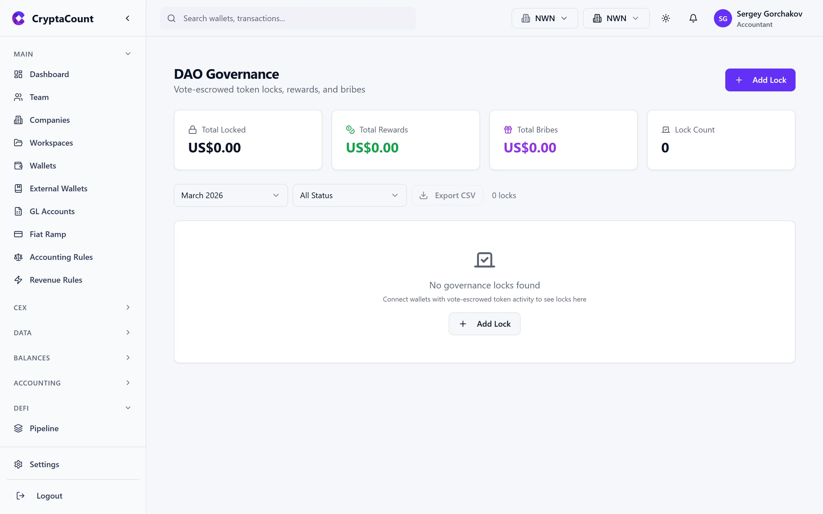Select the Team section icon
This screenshot has width=823, height=514.
[x=19, y=97]
